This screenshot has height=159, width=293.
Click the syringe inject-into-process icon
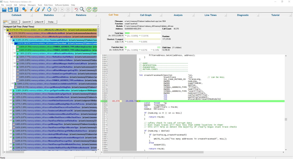(43, 9)
